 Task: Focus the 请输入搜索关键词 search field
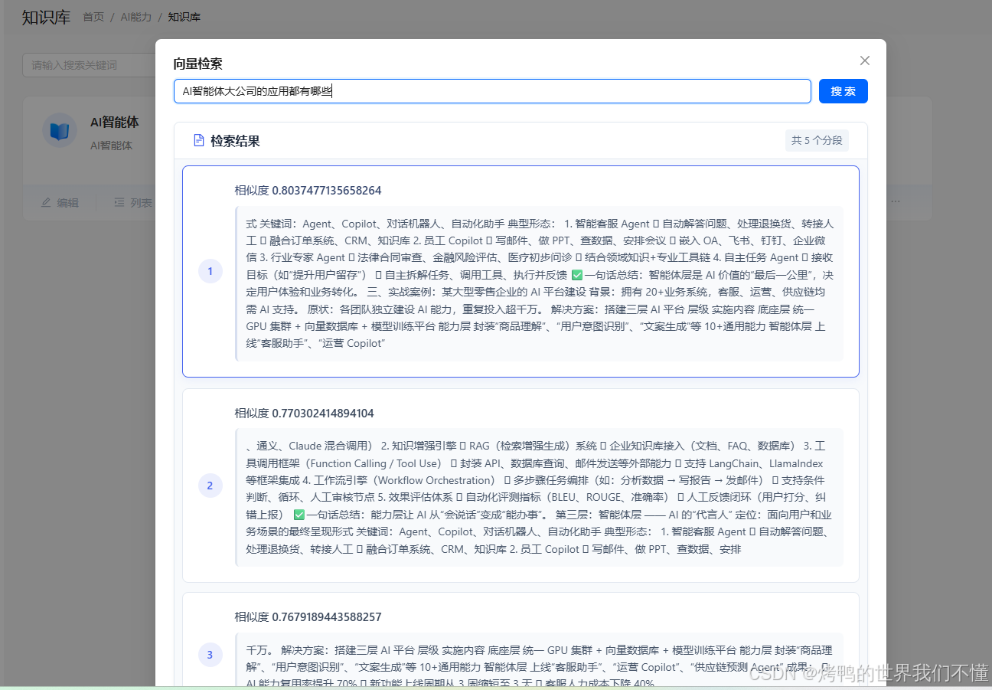click(89, 65)
